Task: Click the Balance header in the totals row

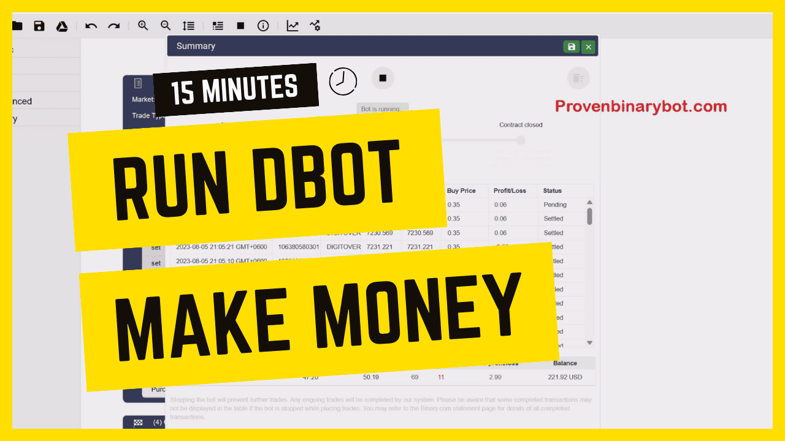Action: tap(565, 363)
